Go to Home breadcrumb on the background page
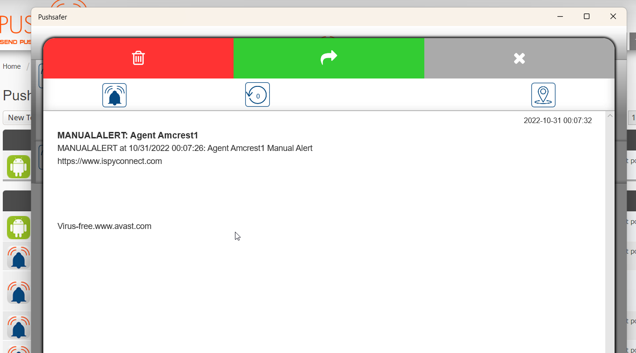 pyautogui.click(x=12, y=66)
